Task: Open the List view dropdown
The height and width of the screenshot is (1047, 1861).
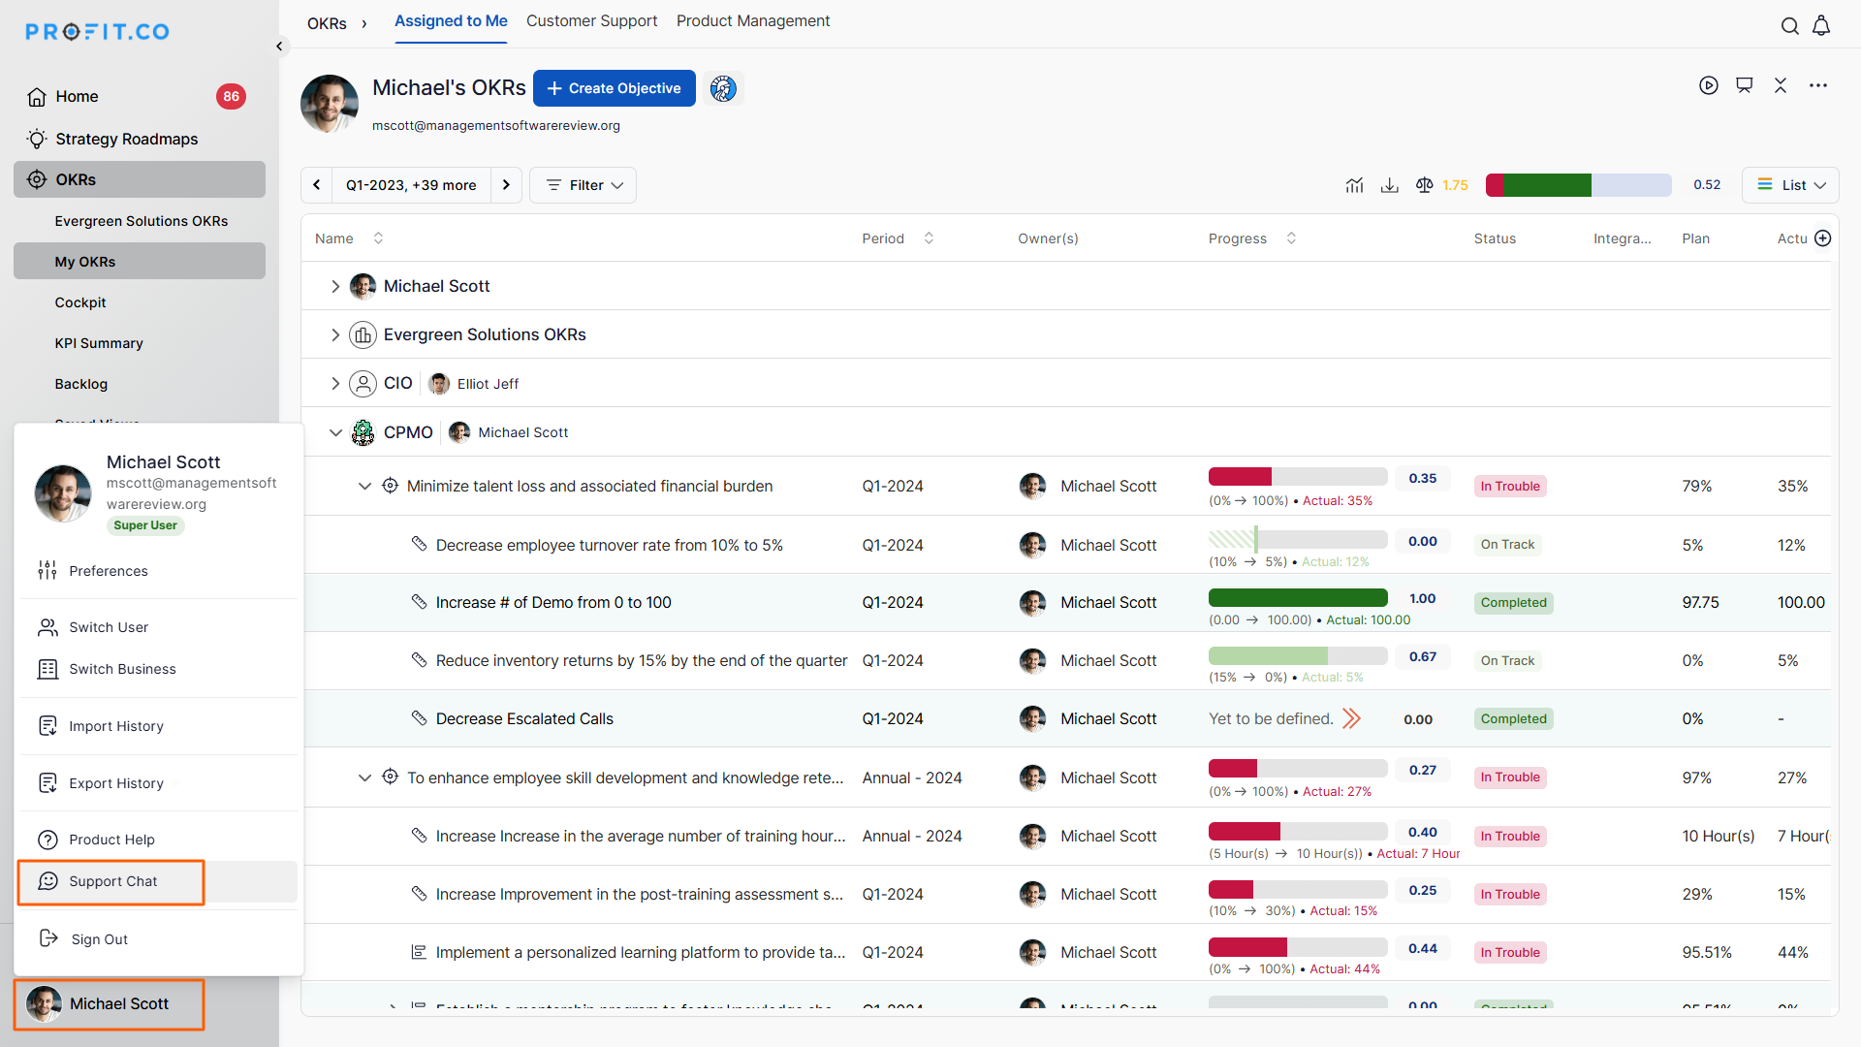Action: [x=1790, y=185]
